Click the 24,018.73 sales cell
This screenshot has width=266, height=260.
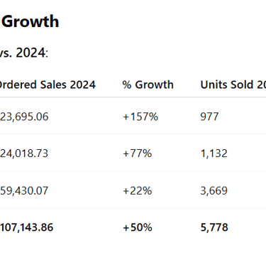coord(24,153)
